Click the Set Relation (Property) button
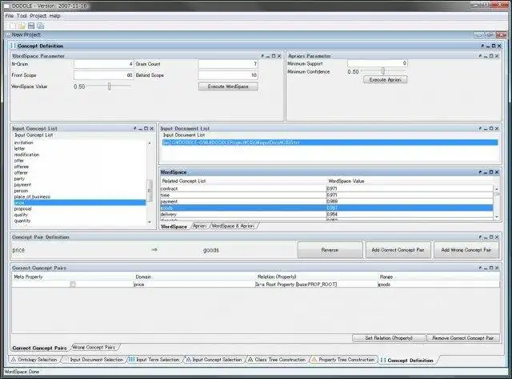The height and width of the screenshot is (379, 512). click(389, 338)
